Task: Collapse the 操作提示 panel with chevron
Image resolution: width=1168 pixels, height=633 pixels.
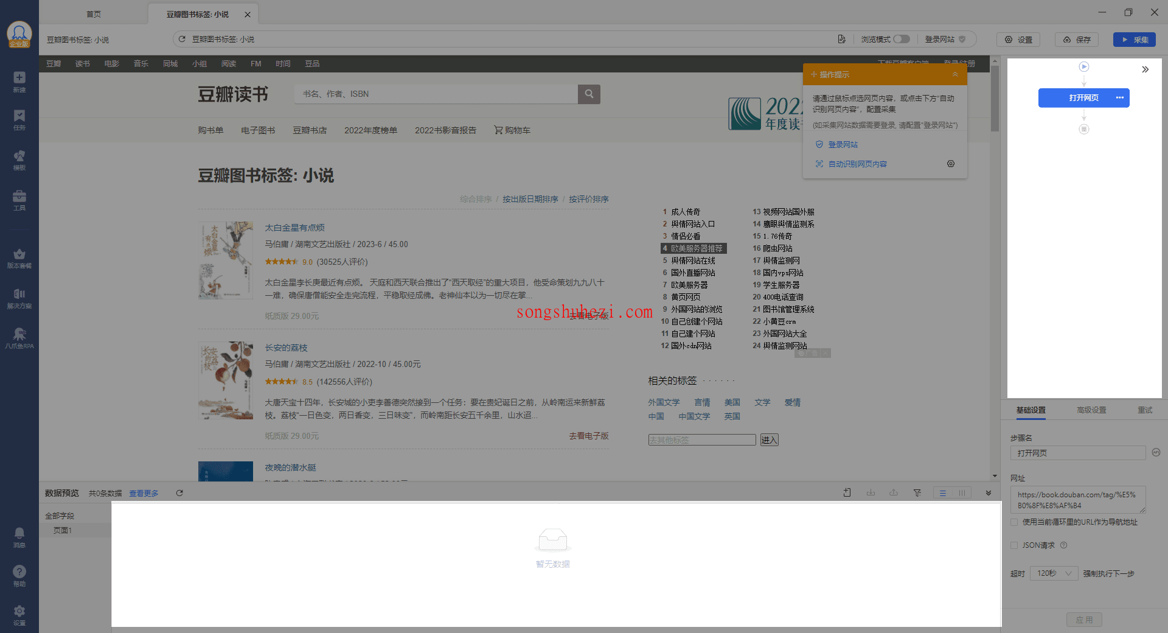Action: pos(955,74)
